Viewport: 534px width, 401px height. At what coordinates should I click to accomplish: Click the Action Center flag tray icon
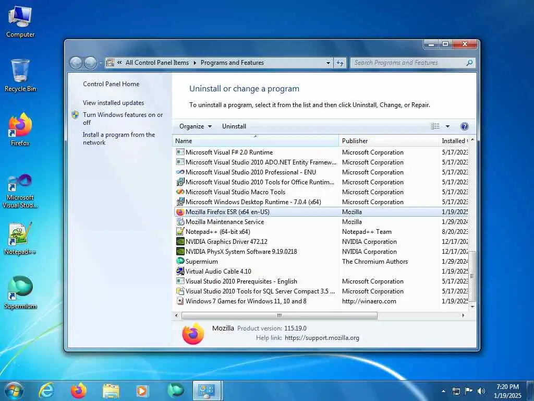tap(468, 391)
